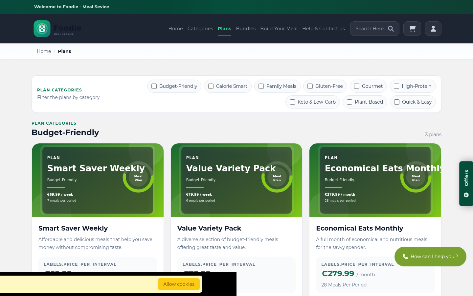
Task: Enable the Family Meals filter
Action: 261,86
